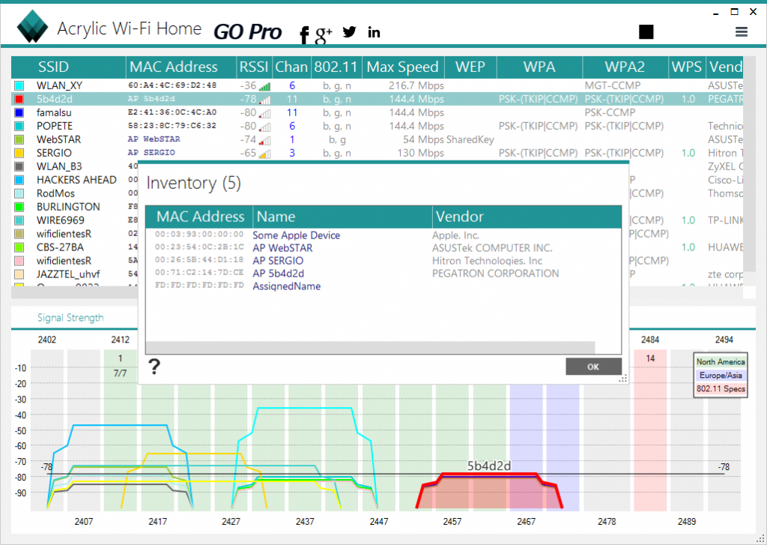Click the 5b4d2d red color swatch
The image size is (767, 545).
click(x=19, y=99)
